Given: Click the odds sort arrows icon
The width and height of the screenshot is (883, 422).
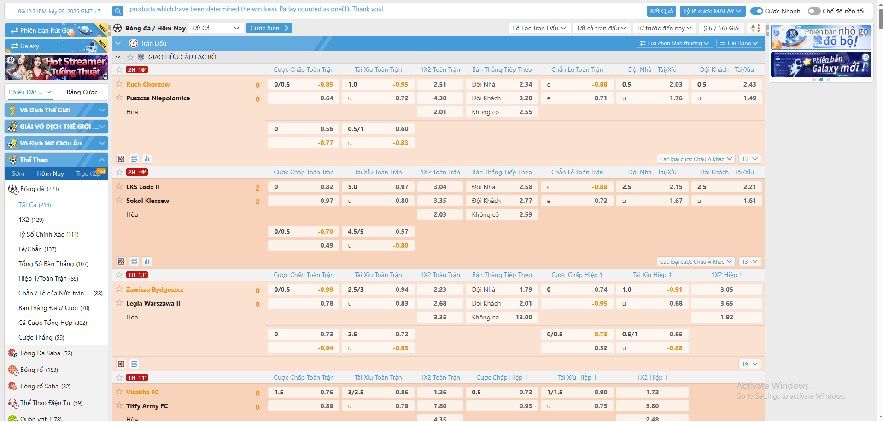Looking at the screenshot, I should tap(755, 28).
